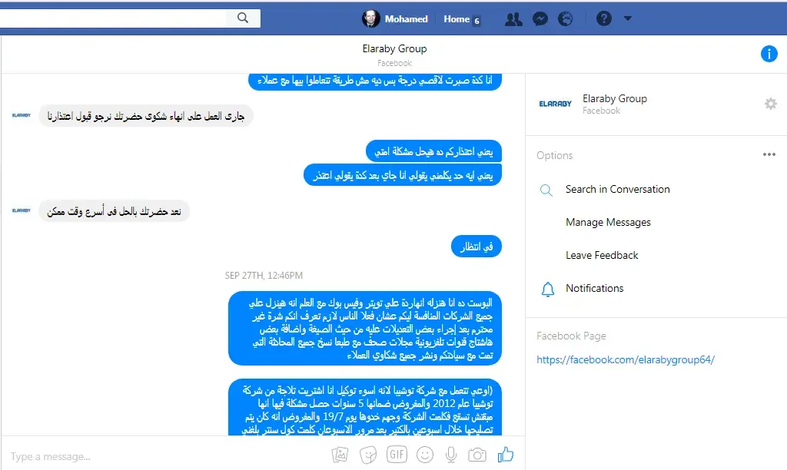
Task: Open the camera icon in message bar
Action: 477,455
